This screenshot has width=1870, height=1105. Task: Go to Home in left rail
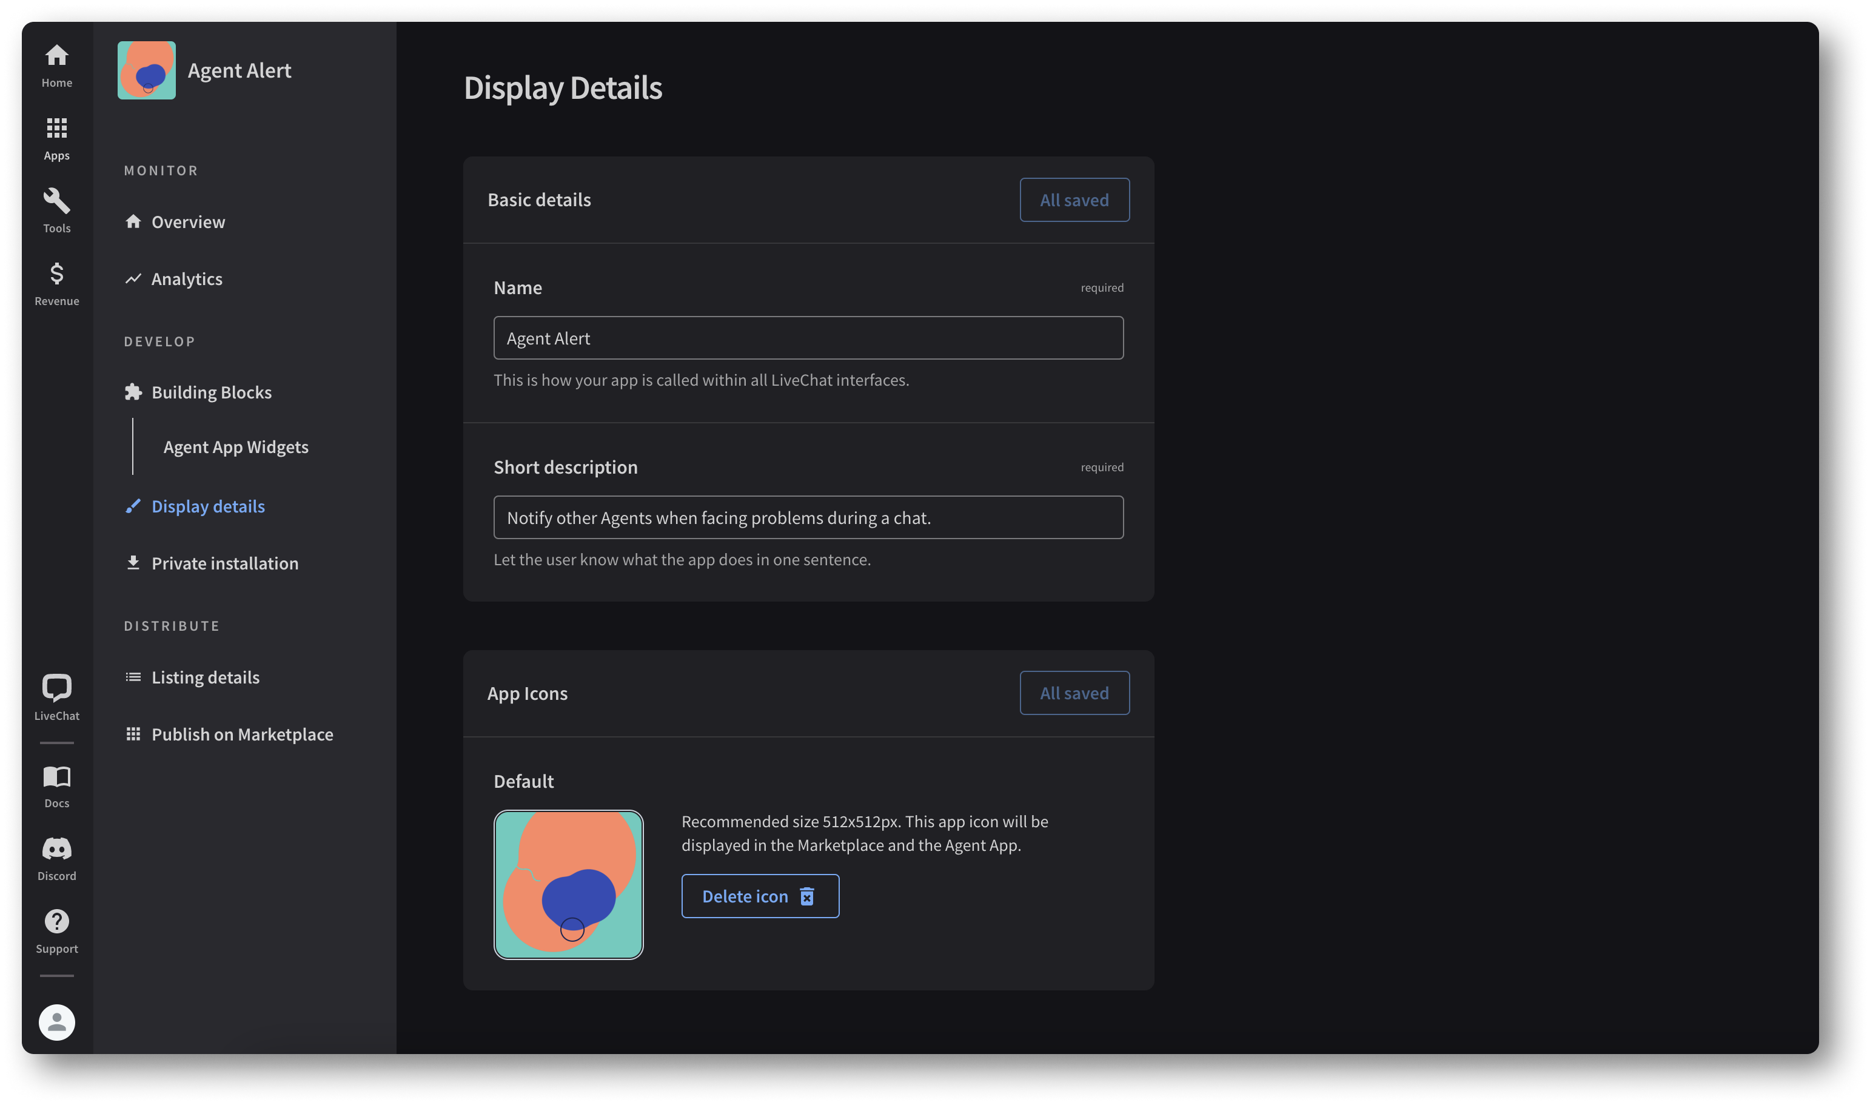56,65
